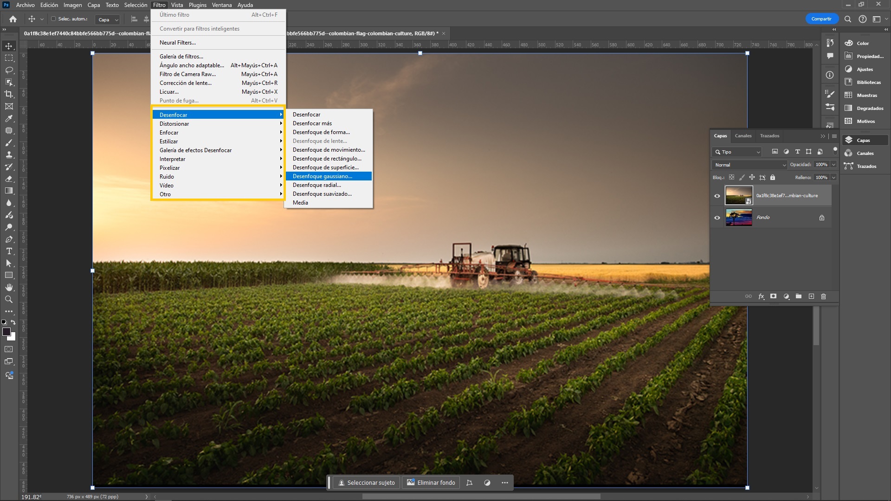Hide the 0a1f8c38e1ef7...mbian-culture layer
This screenshot has height=501, width=891.
tap(717, 196)
